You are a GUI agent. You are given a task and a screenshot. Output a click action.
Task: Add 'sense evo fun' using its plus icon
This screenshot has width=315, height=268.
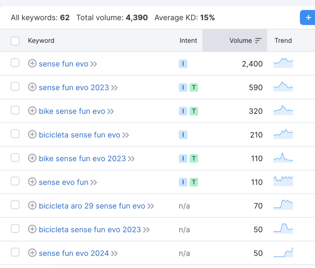click(32, 182)
